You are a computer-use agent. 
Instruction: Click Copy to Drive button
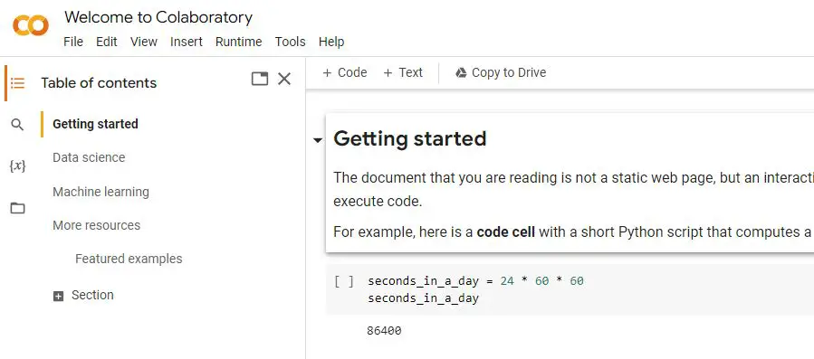click(501, 72)
